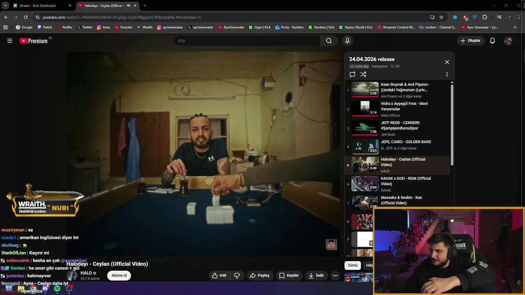Focus the Ara search field

coord(247,41)
